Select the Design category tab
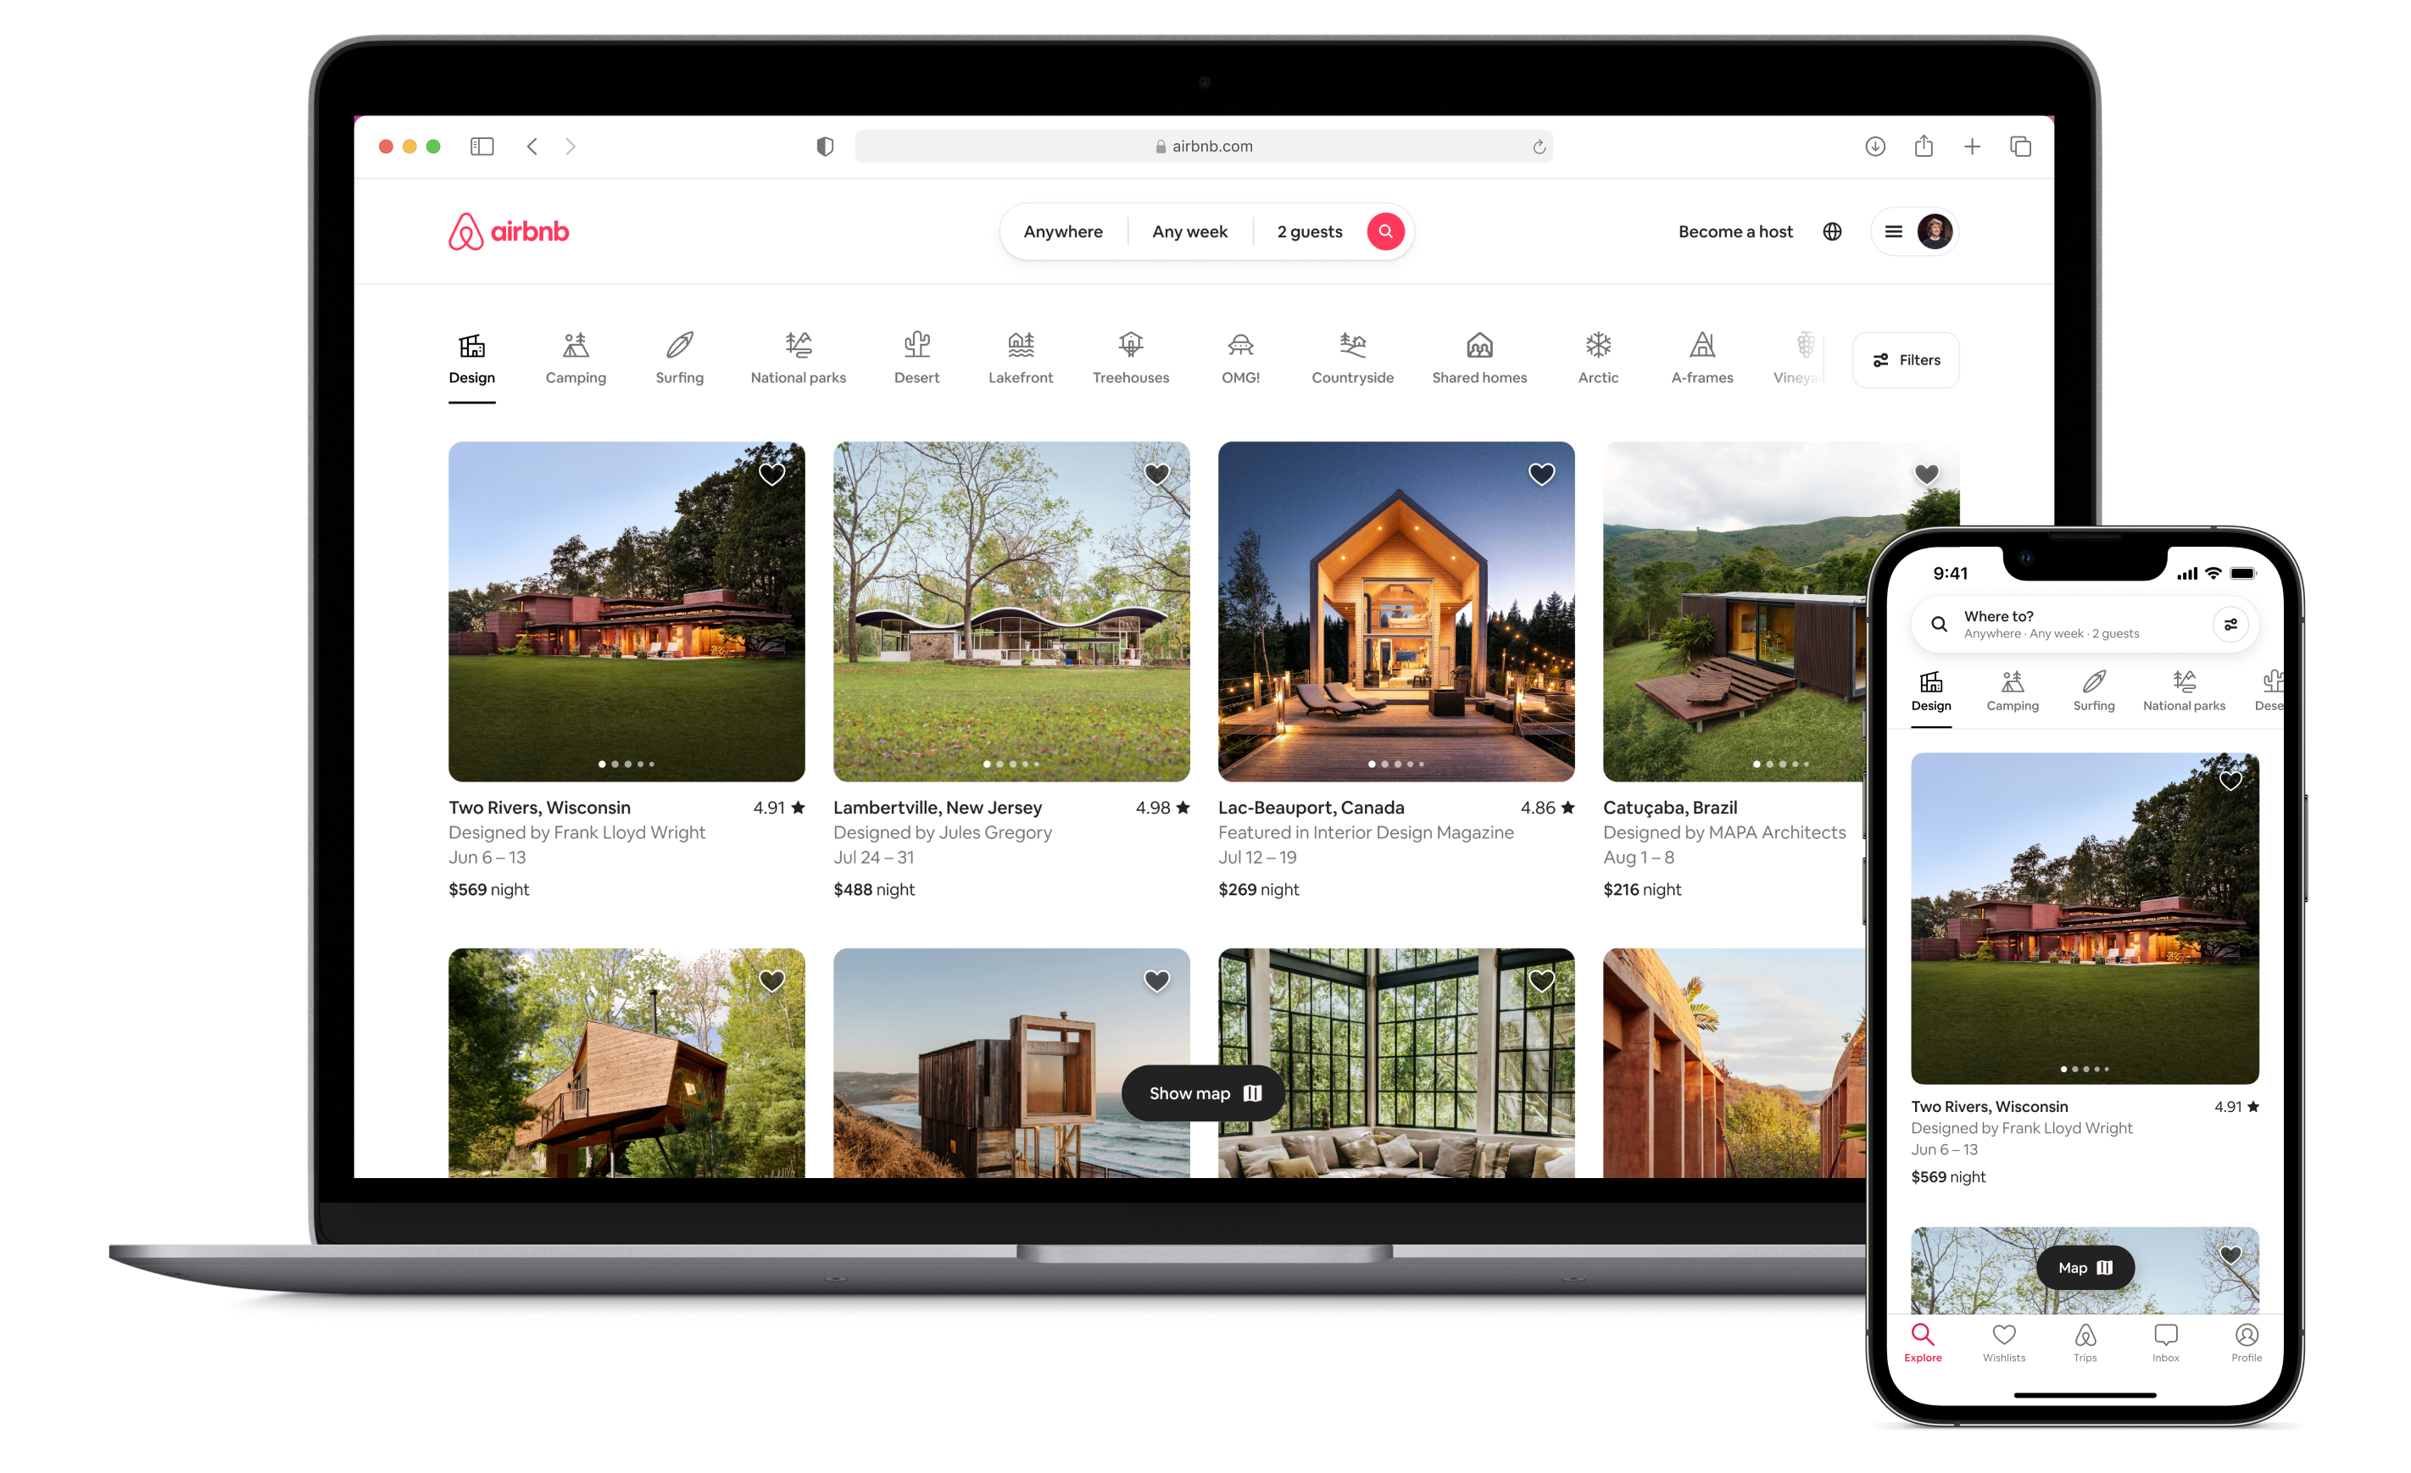Screen dimensions: 2411x1473 click(x=471, y=356)
